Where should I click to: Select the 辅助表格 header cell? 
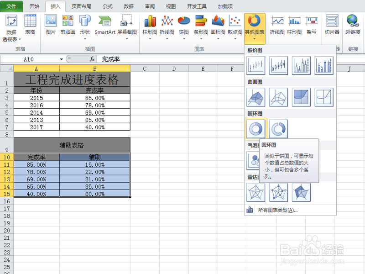coord(72,145)
